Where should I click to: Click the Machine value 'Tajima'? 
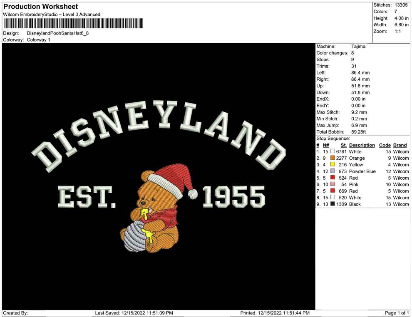coord(358,47)
